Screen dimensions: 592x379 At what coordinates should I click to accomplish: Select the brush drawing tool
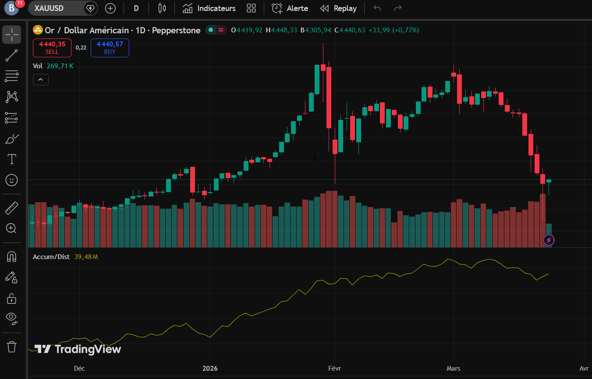(x=11, y=139)
